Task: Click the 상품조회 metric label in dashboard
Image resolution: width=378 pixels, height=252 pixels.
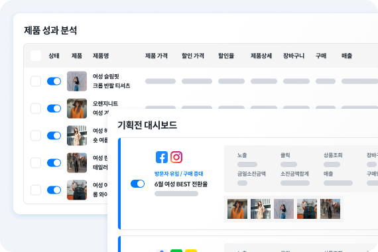Action: (x=333, y=155)
